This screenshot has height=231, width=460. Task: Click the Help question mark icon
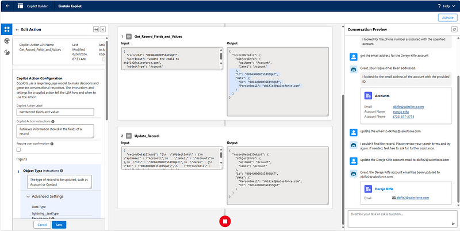(x=439, y=6)
